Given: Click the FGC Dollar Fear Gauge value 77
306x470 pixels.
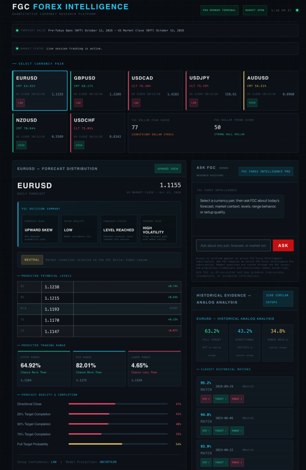Looking at the screenshot, I should tap(135, 128).
